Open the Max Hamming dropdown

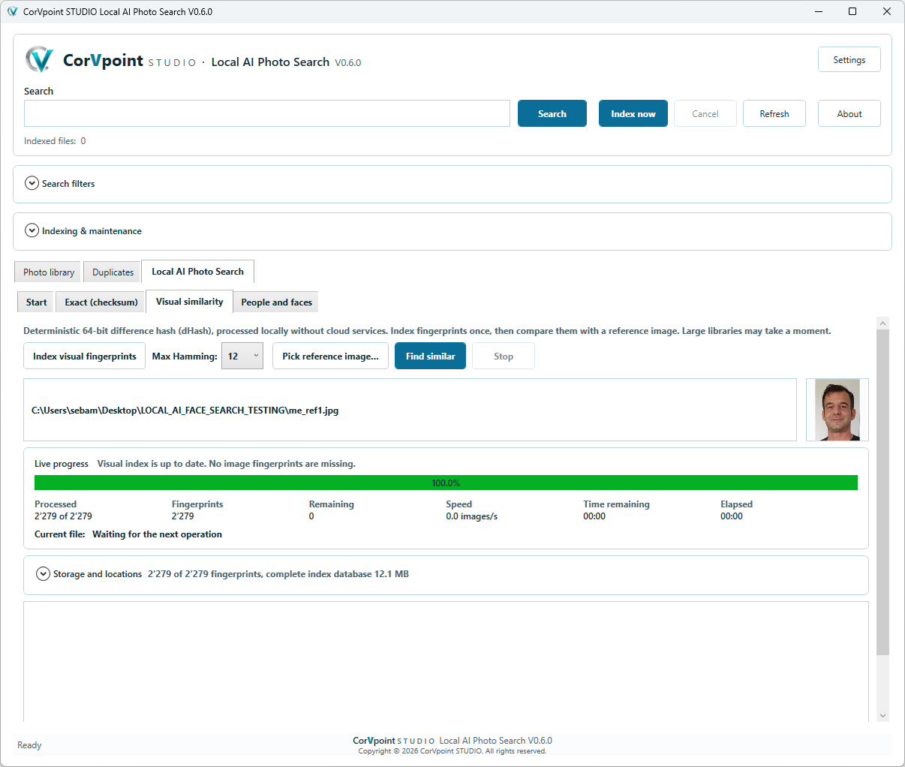coord(242,356)
